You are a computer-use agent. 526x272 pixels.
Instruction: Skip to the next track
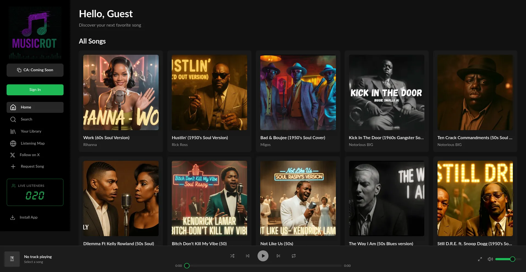(x=278, y=256)
